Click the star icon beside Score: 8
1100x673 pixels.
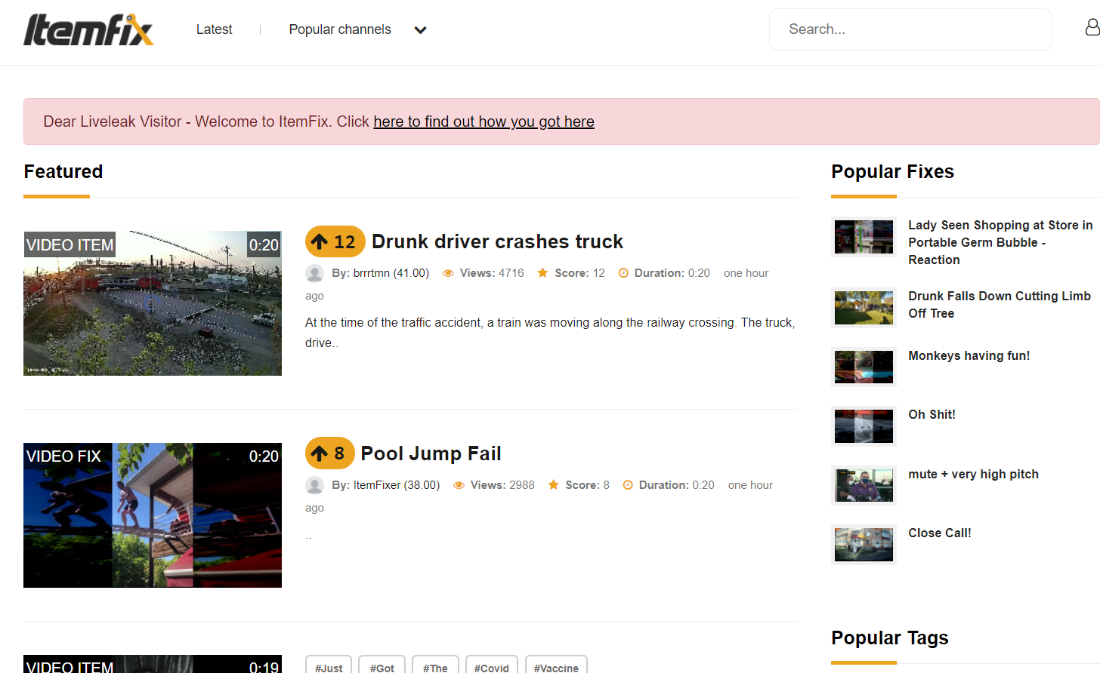click(553, 484)
